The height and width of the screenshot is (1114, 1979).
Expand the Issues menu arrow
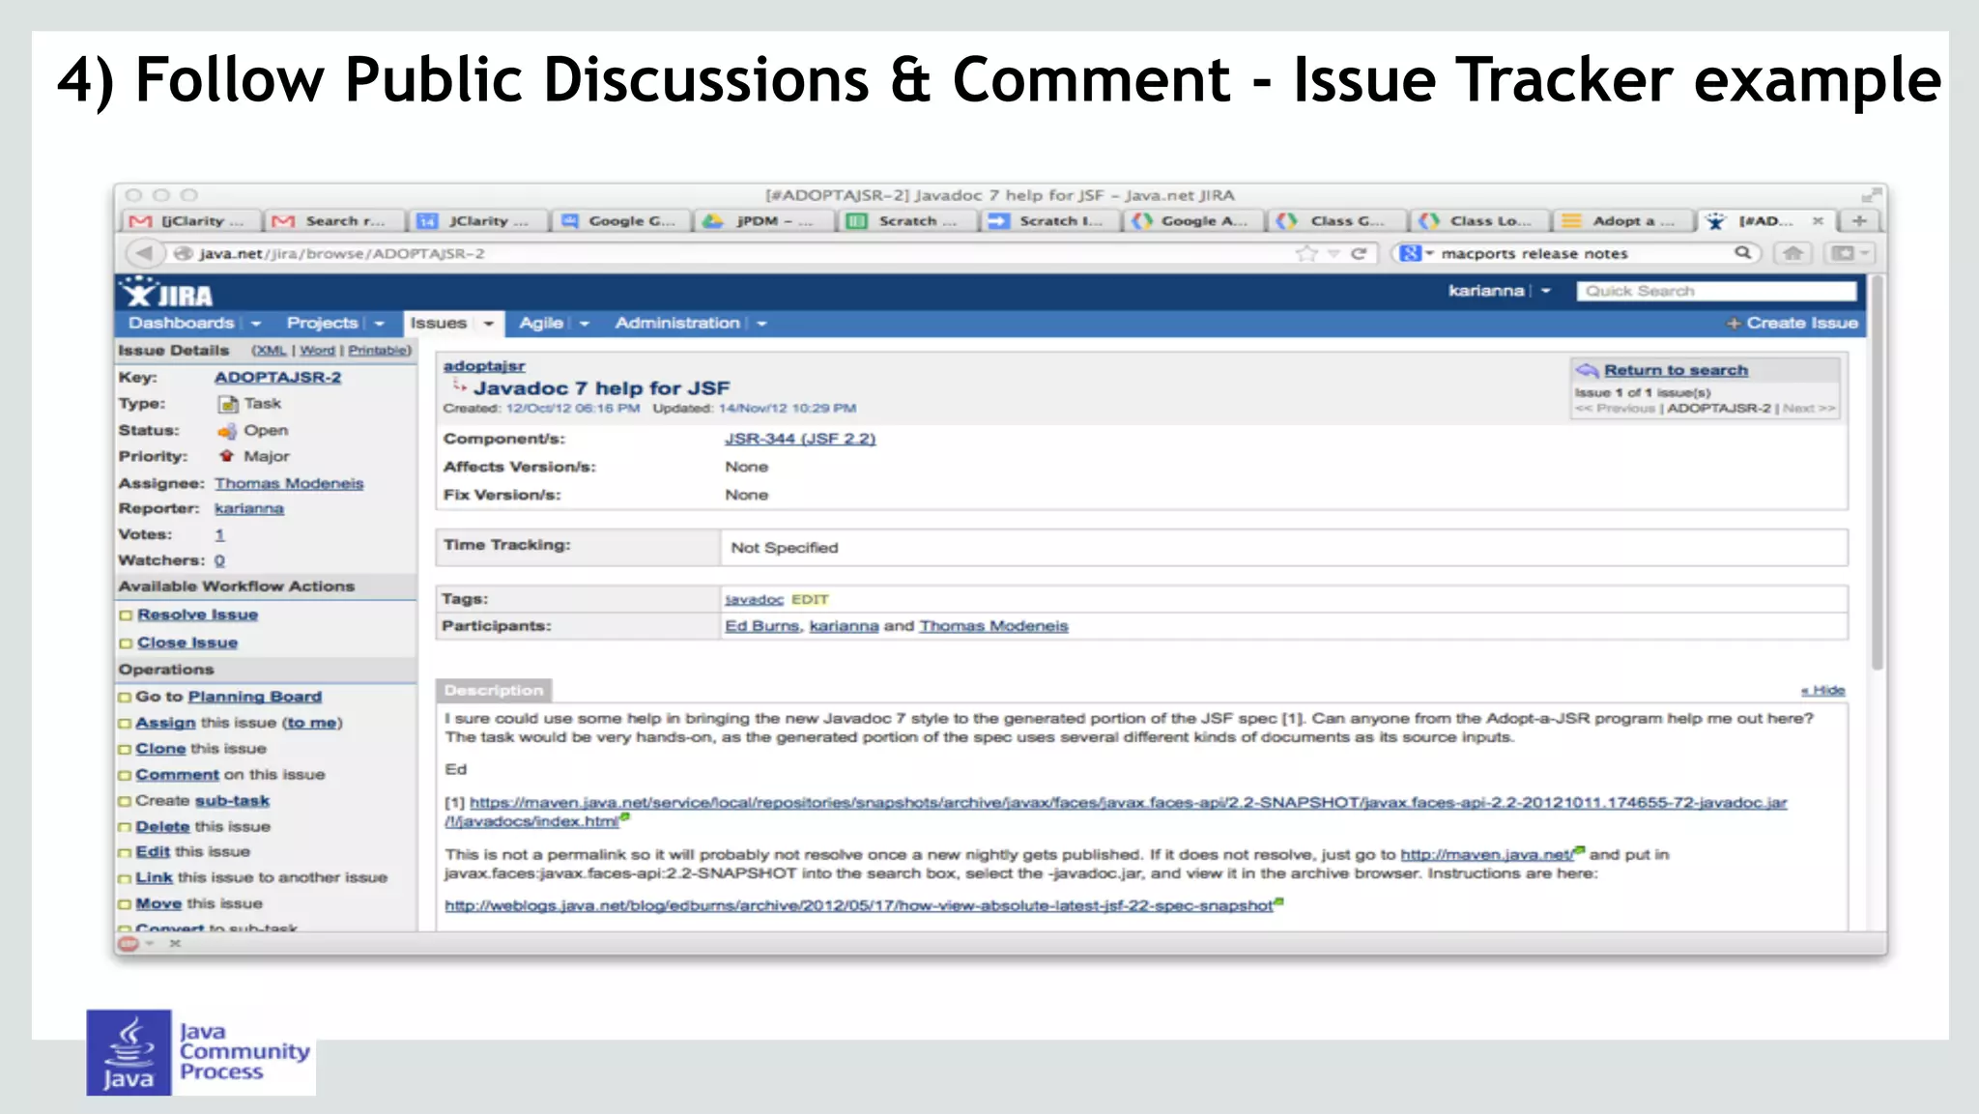pos(489,324)
